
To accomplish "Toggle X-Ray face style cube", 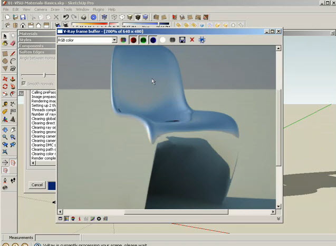I will [104, 17].
